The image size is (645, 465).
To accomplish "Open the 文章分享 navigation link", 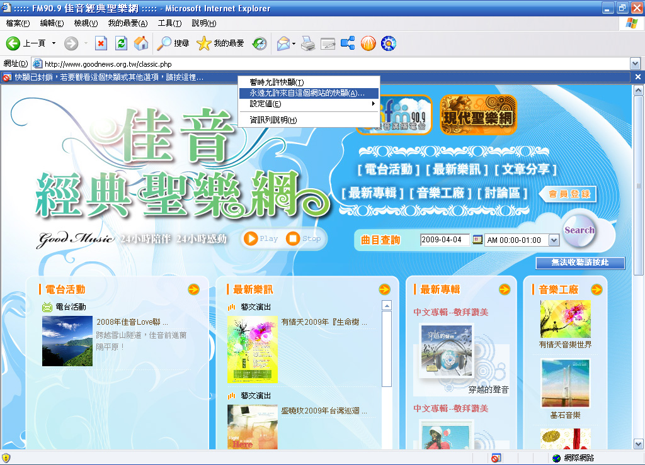I will coord(525,169).
